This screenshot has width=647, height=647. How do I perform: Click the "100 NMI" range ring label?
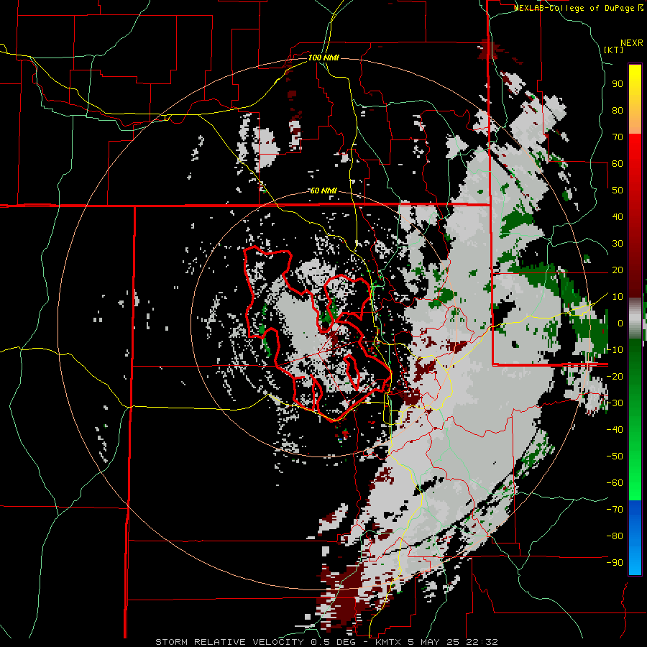323,58
